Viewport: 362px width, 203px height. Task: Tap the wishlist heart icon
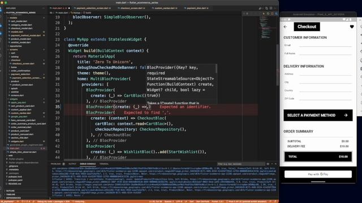pos(352,27)
